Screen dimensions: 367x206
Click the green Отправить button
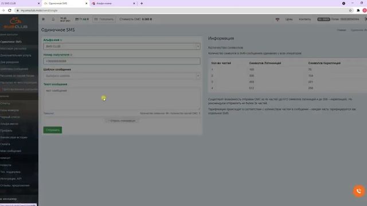(53, 130)
